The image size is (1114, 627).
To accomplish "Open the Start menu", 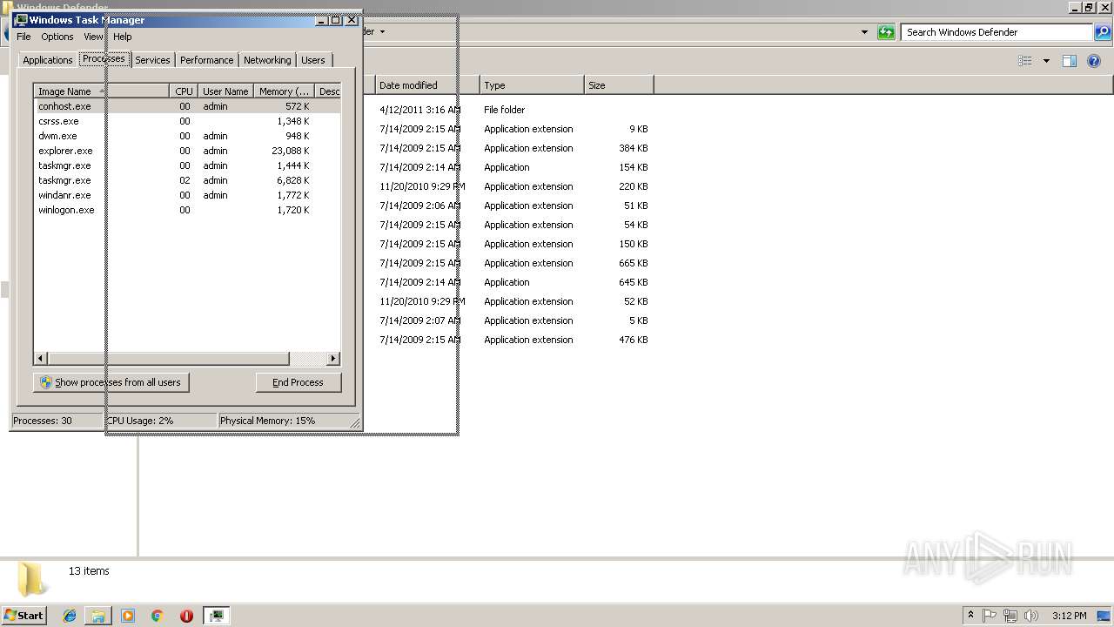I will tap(23, 616).
